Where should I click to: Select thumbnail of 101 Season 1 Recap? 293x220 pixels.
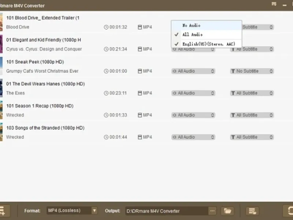[1, 110]
